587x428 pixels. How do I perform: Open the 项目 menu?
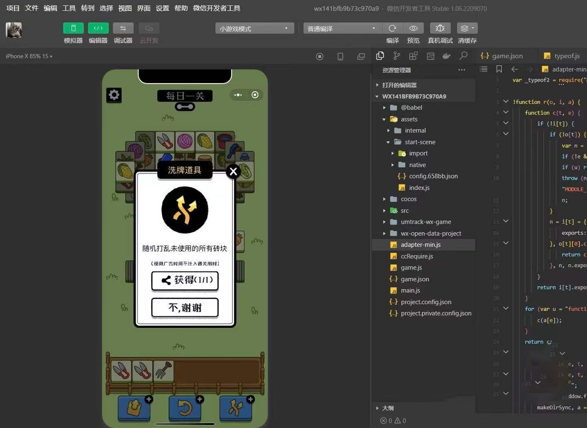click(13, 8)
